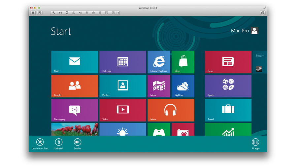
Task: Open the Xbox Games controller tile
Action: point(159,129)
